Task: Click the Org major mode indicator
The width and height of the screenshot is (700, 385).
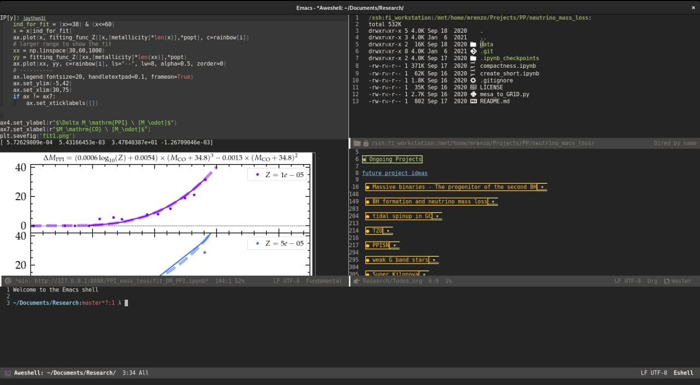Action: tap(652, 281)
